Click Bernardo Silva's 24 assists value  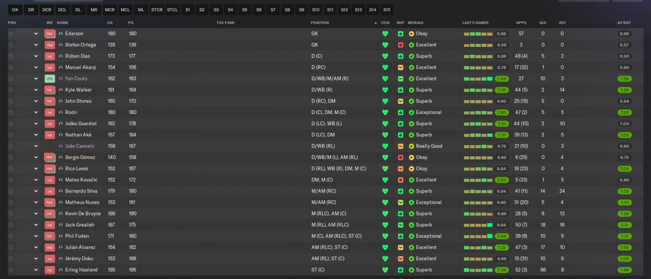click(562, 191)
